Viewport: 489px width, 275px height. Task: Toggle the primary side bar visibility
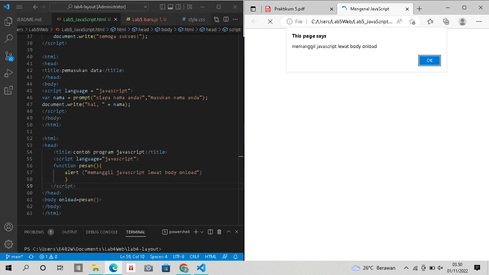click(x=162, y=7)
